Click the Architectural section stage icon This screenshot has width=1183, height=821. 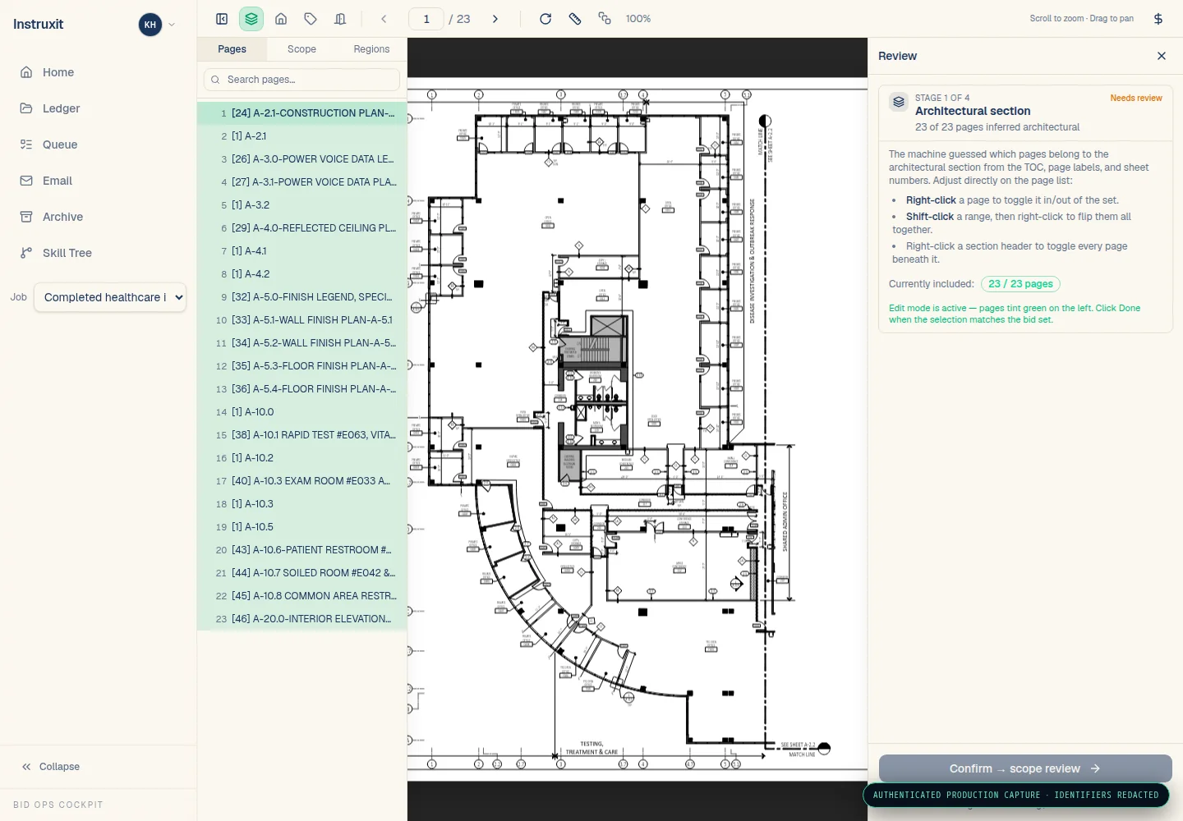tap(899, 102)
